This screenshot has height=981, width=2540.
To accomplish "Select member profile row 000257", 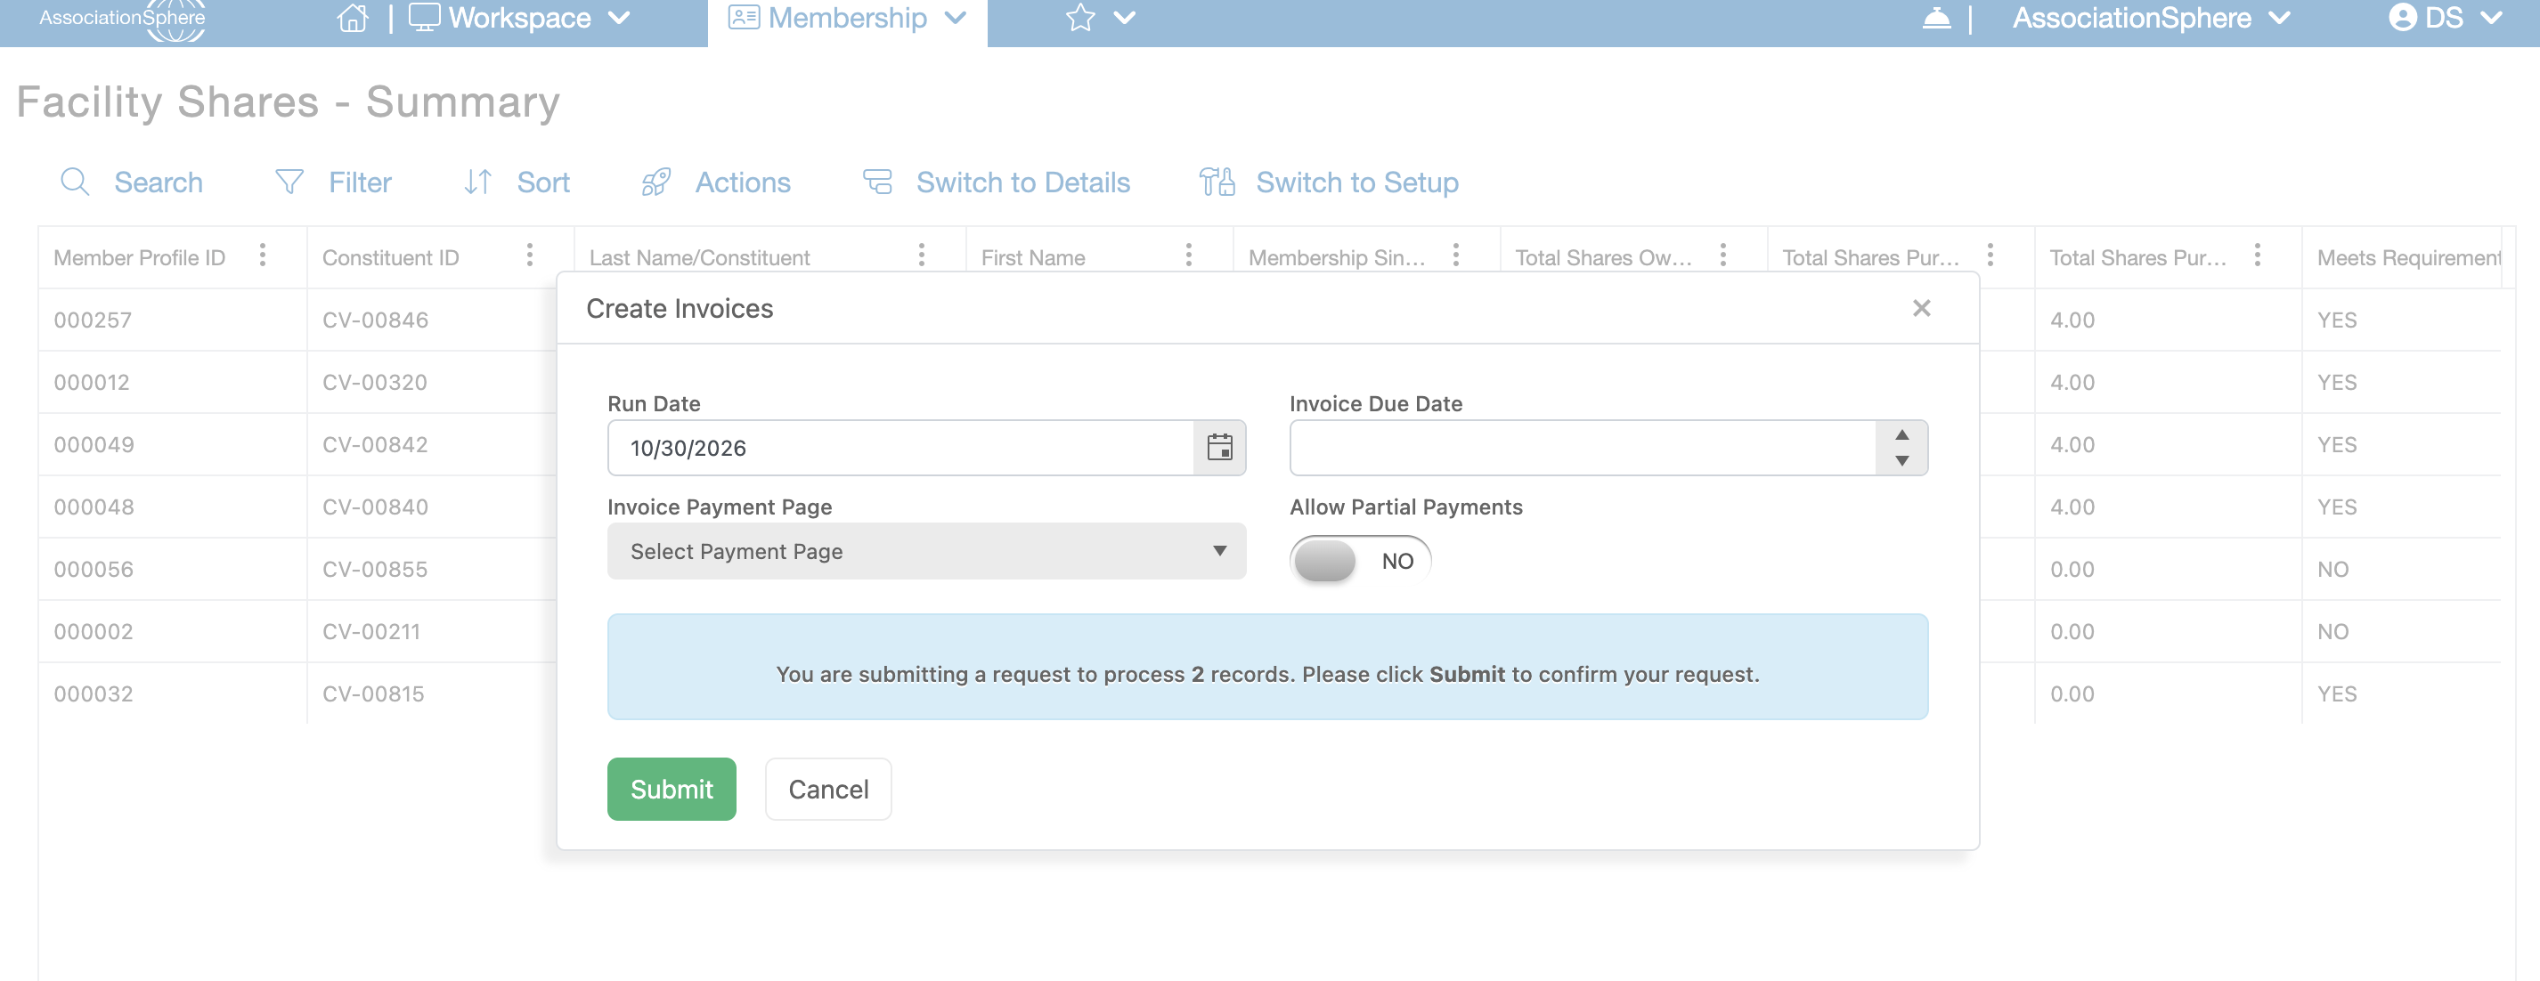I will [93, 320].
